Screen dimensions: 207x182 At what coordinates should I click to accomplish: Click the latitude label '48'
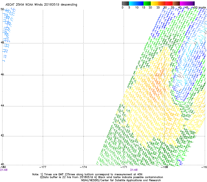[2, 43]
